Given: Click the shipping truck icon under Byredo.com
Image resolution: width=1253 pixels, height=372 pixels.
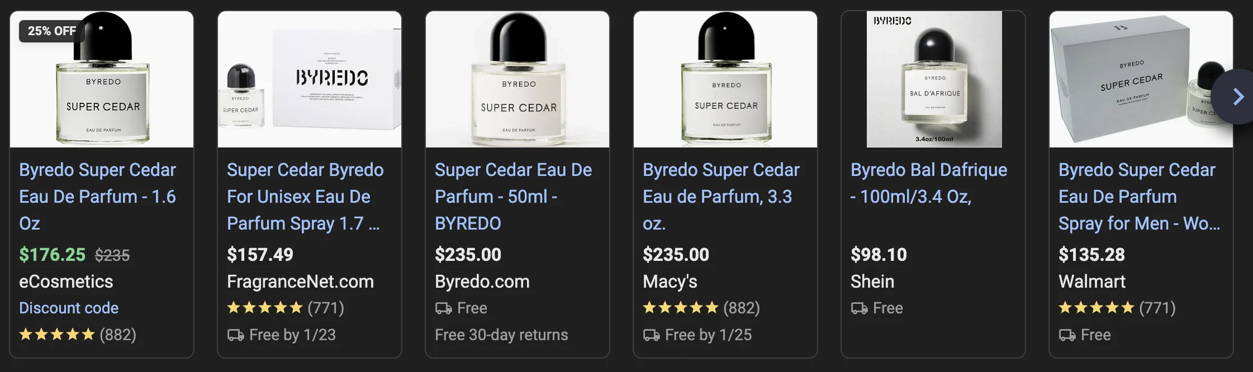Looking at the screenshot, I should [x=443, y=308].
